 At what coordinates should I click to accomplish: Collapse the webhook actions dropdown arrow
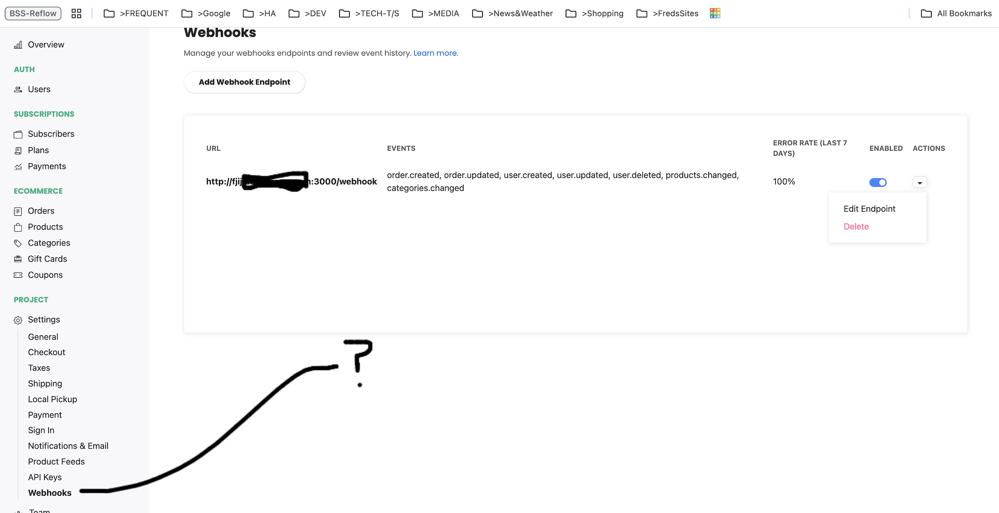920,182
